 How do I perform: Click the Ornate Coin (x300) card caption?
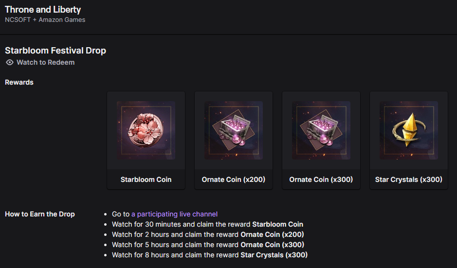[321, 179]
